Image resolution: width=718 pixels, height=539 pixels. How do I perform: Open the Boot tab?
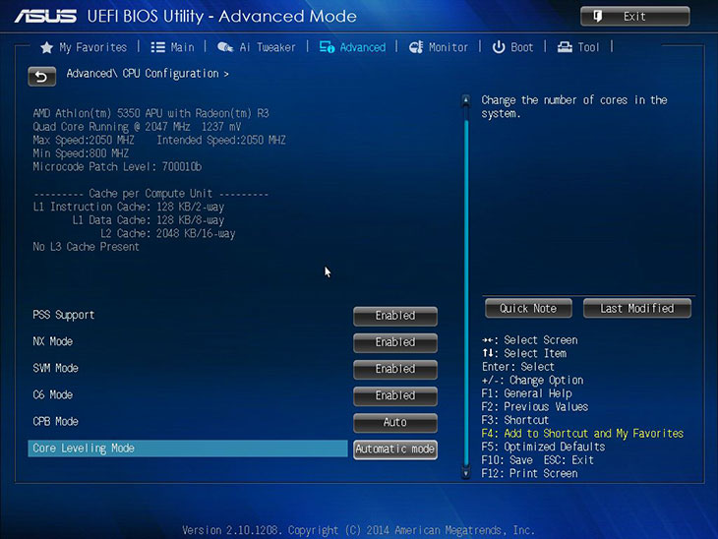tap(512, 47)
